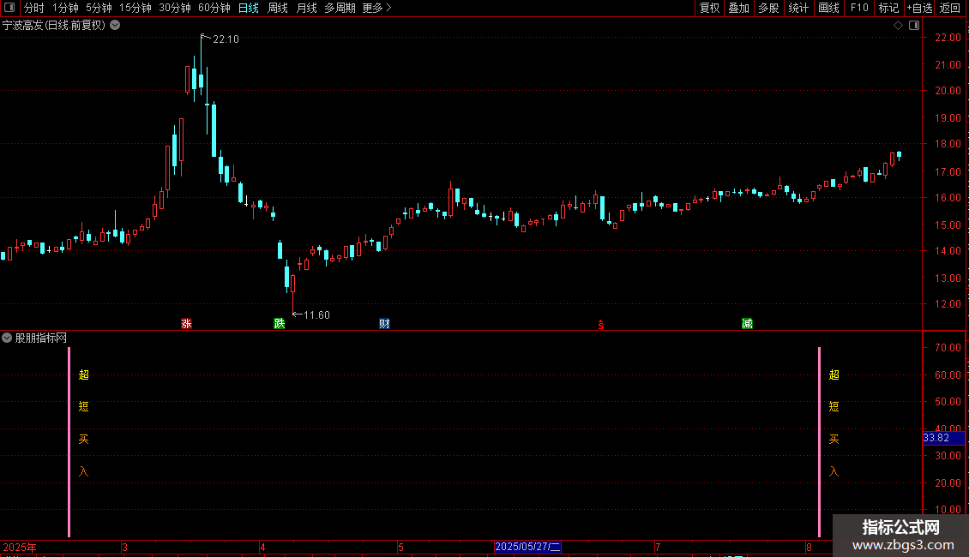
Task: Click the 33.82 indicator value box
Action: coord(943,438)
